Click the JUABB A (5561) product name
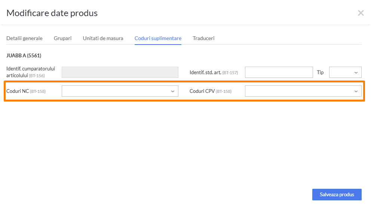 coord(24,55)
